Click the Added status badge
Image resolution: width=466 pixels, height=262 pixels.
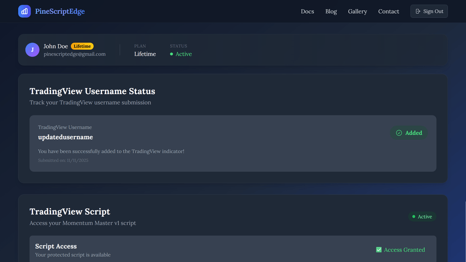(409, 133)
